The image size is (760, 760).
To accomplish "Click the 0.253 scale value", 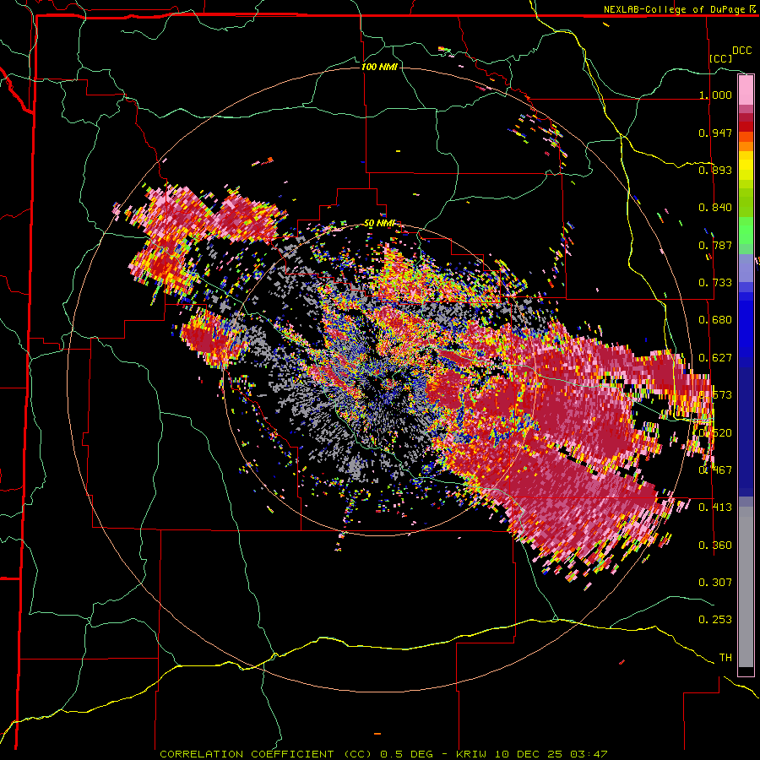I will pyautogui.click(x=715, y=620).
